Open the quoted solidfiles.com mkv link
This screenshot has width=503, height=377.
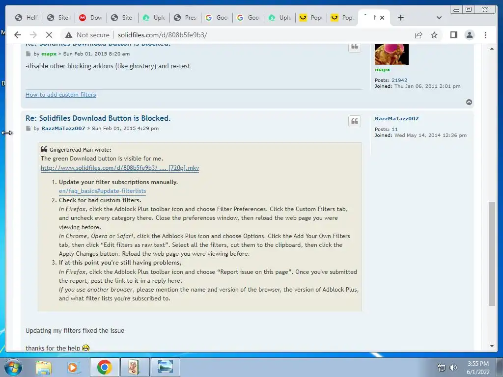[x=120, y=168]
